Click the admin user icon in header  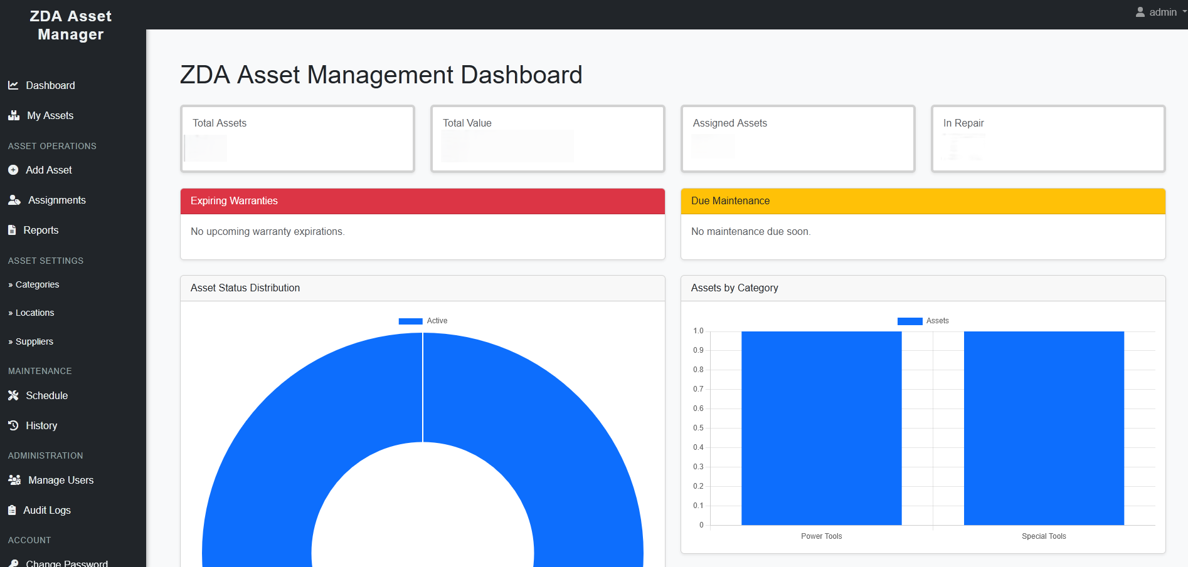point(1139,12)
